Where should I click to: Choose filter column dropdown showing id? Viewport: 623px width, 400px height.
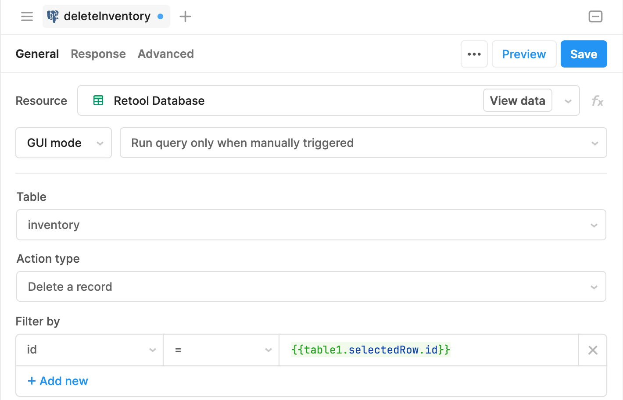point(90,350)
